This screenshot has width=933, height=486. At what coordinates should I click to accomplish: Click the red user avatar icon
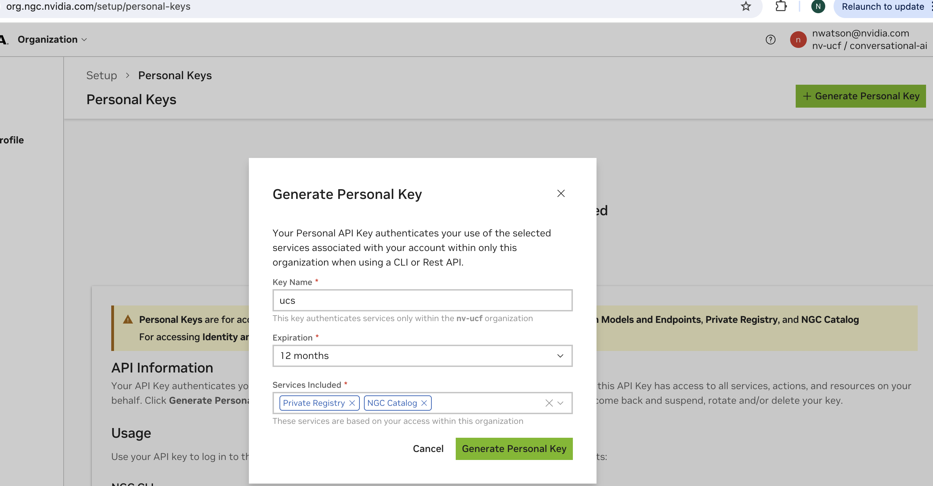(798, 40)
